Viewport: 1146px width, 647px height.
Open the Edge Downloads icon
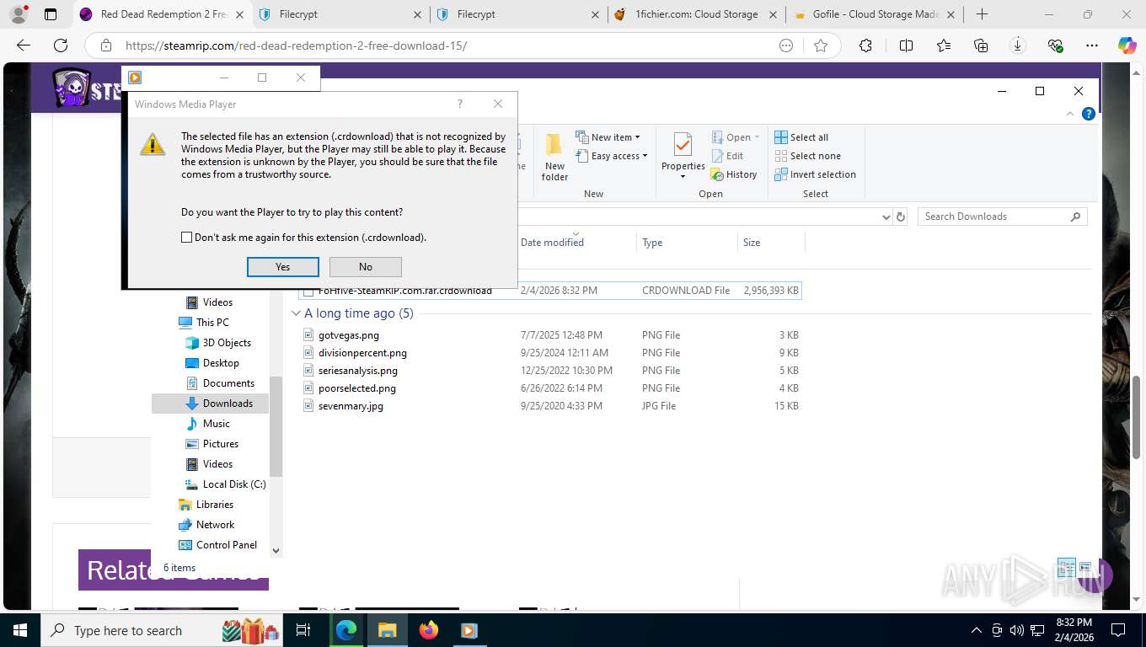tap(1018, 45)
